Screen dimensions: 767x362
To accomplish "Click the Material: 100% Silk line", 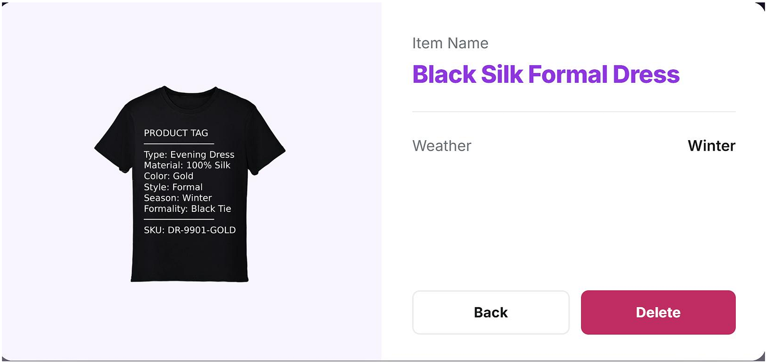I will click(x=187, y=165).
